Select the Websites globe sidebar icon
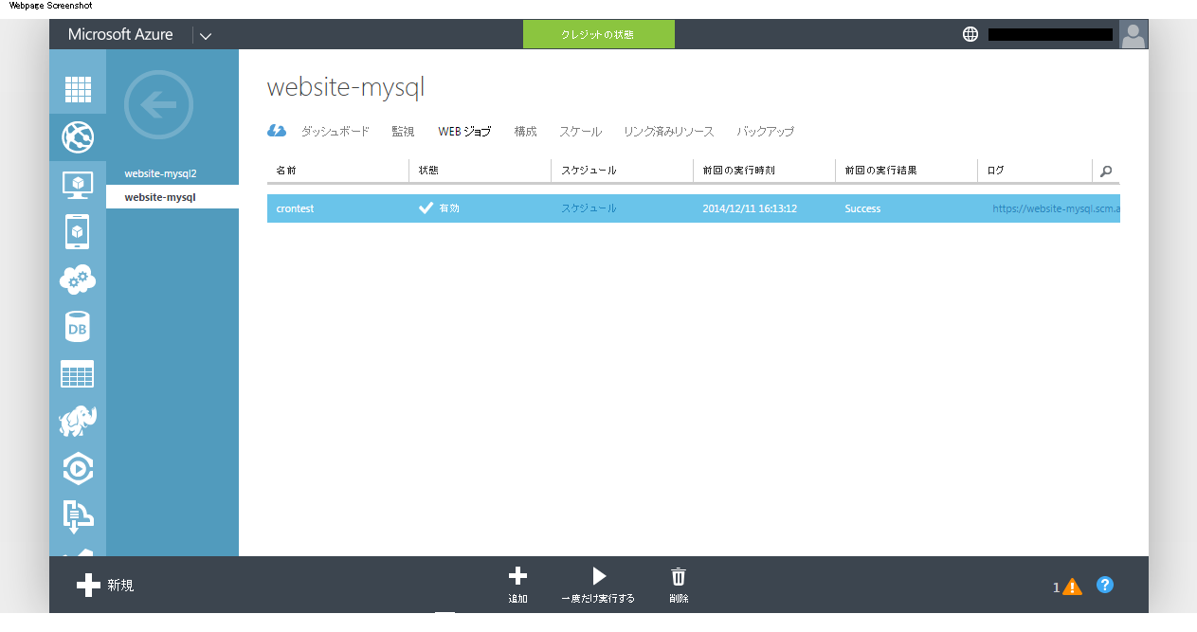The image size is (1197, 632). 78,137
